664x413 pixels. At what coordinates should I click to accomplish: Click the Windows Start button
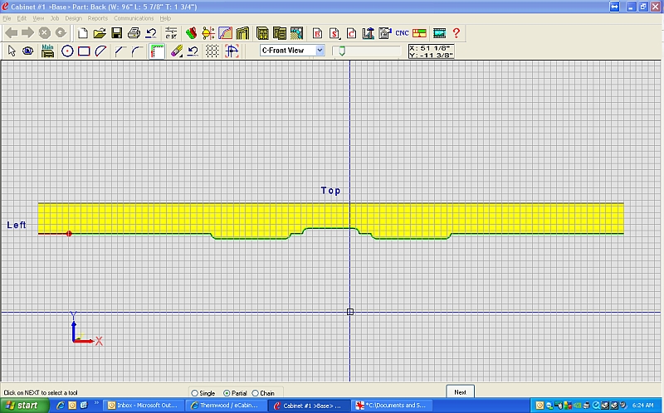point(22,406)
